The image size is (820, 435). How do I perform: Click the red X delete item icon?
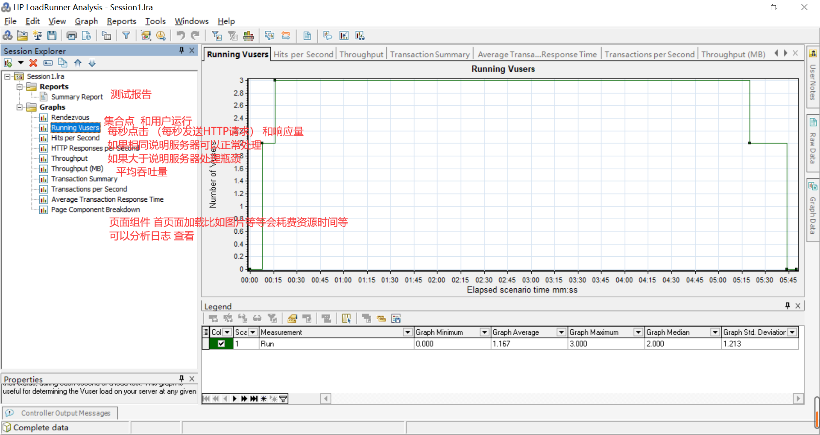(x=33, y=63)
